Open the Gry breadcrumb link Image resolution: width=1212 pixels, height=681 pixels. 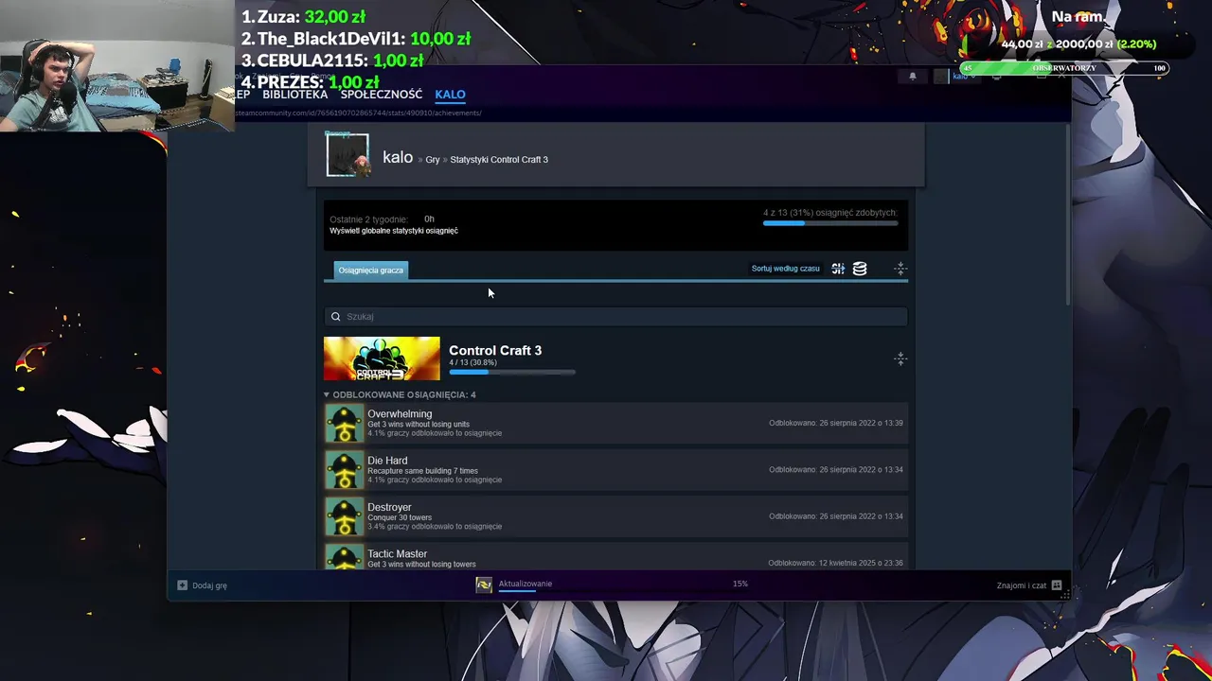click(x=433, y=160)
